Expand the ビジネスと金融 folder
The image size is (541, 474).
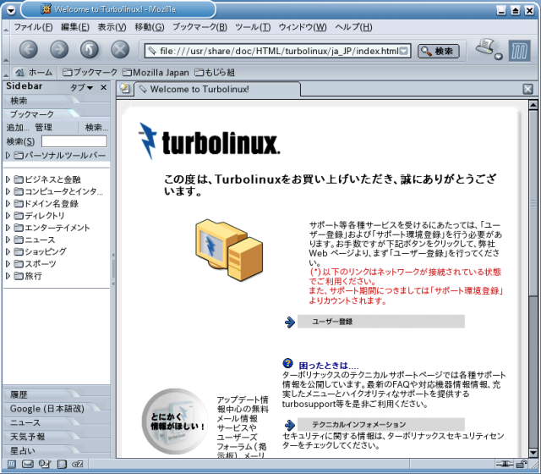pyautogui.click(x=8, y=179)
